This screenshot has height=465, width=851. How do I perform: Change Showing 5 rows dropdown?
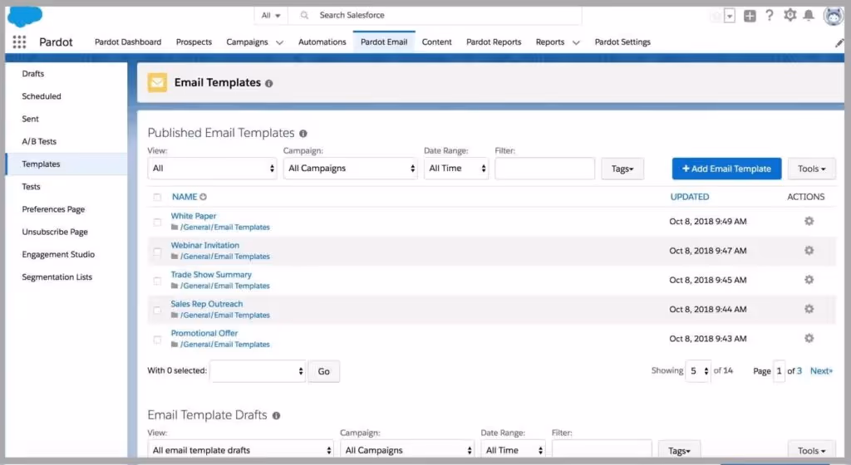[698, 371]
